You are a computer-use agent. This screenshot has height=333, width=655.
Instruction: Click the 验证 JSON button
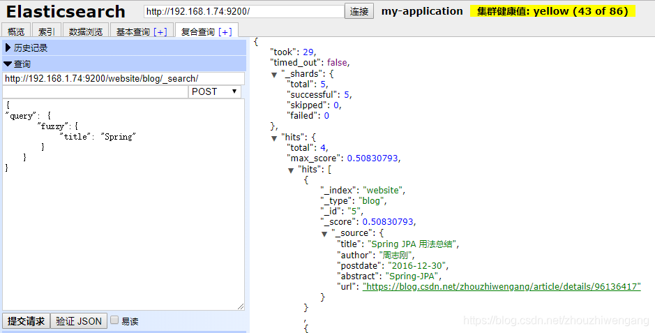79,321
